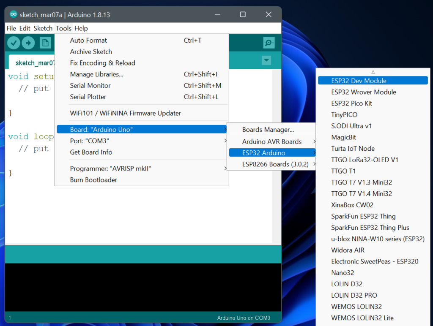433x326 pixels.
Task: Open the Help menu
Action: click(x=81, y=28)
